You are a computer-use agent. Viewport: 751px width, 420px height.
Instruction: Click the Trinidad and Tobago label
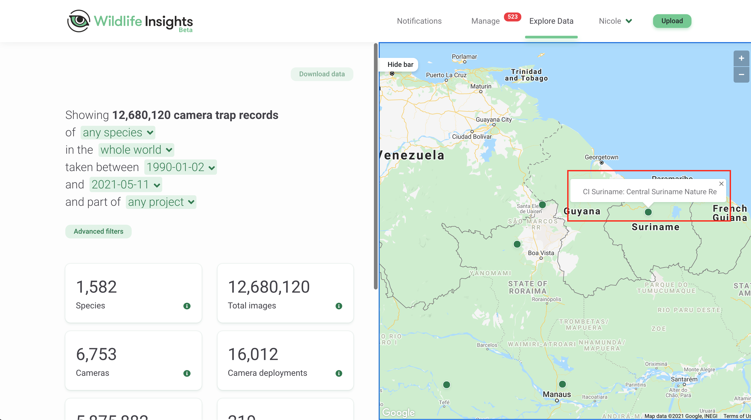pyautogui.click(x=526, y=75)
